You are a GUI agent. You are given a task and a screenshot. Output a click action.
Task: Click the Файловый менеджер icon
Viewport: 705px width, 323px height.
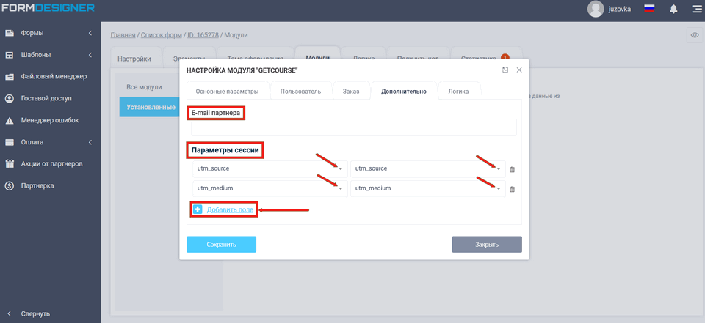tap(10, 77)
